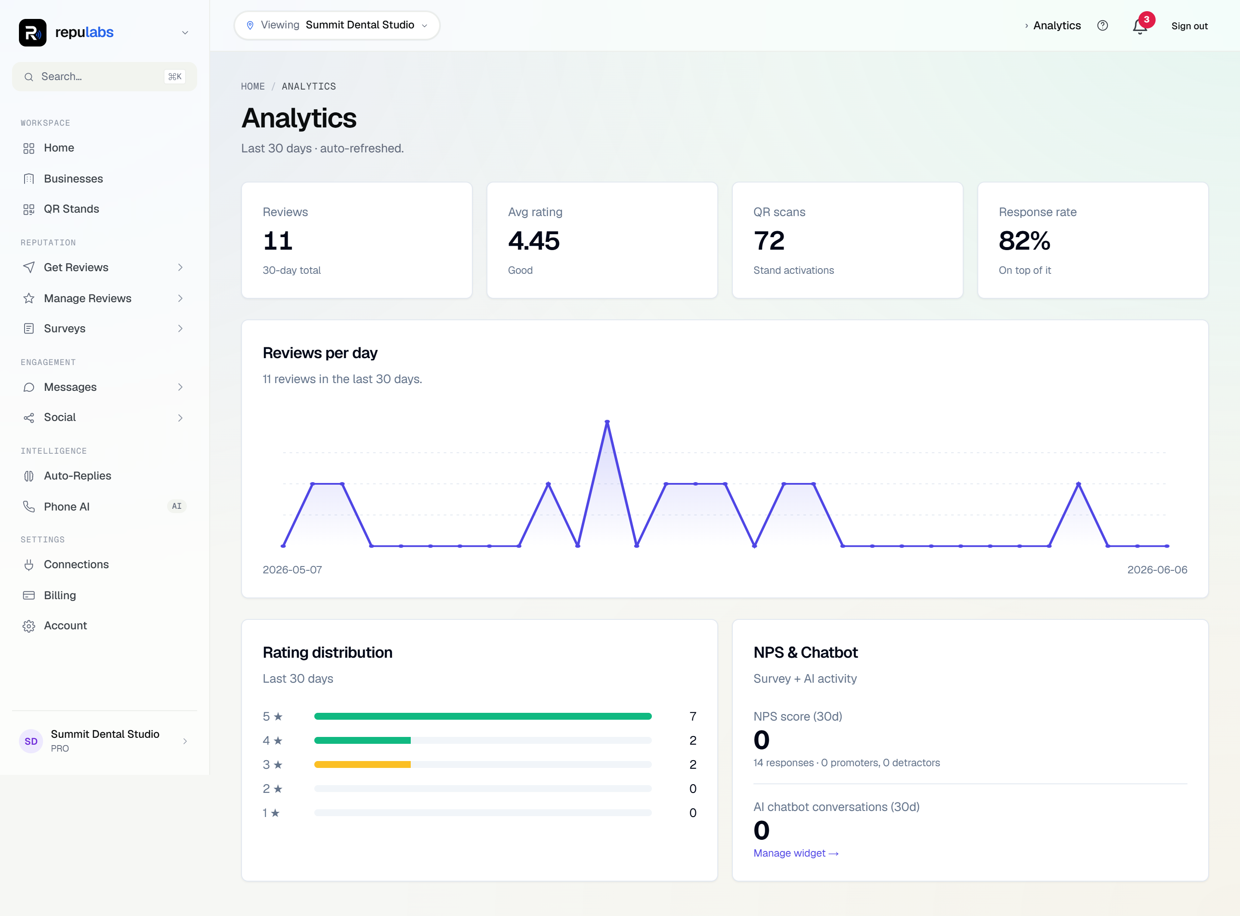Click the 3 star yellow rating bar
1240x916 pixels.
[362, 764]
